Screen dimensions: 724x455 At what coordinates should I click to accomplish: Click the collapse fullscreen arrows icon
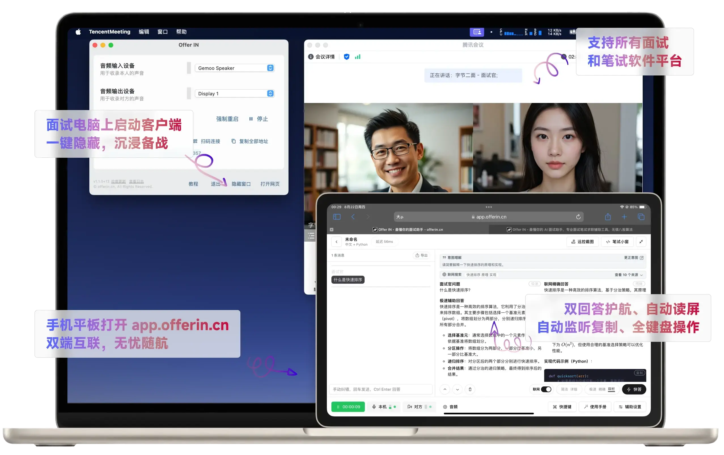coord(641,242)
